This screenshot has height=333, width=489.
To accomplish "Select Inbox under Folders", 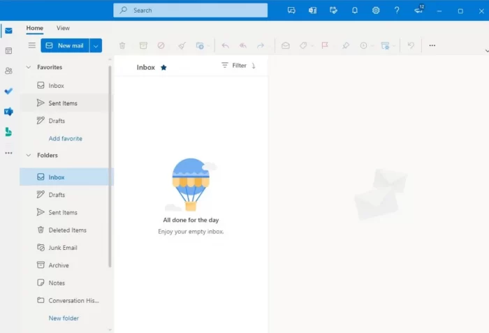I will (x=65, y=177).
